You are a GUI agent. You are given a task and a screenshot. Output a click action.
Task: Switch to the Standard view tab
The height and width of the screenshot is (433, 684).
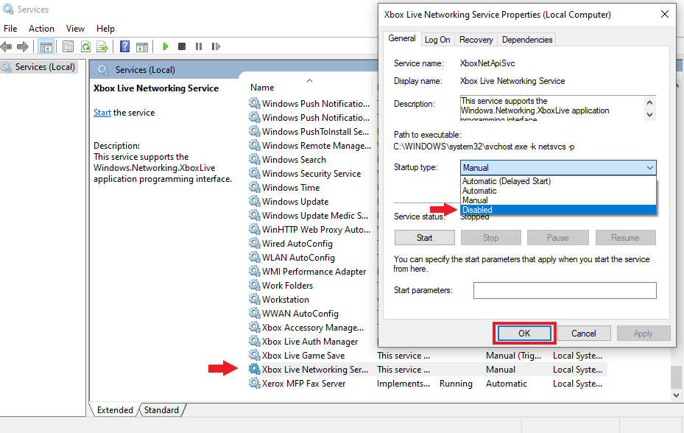point(161,409)
